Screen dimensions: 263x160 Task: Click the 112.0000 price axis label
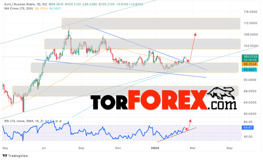click(x=250, y=23)
